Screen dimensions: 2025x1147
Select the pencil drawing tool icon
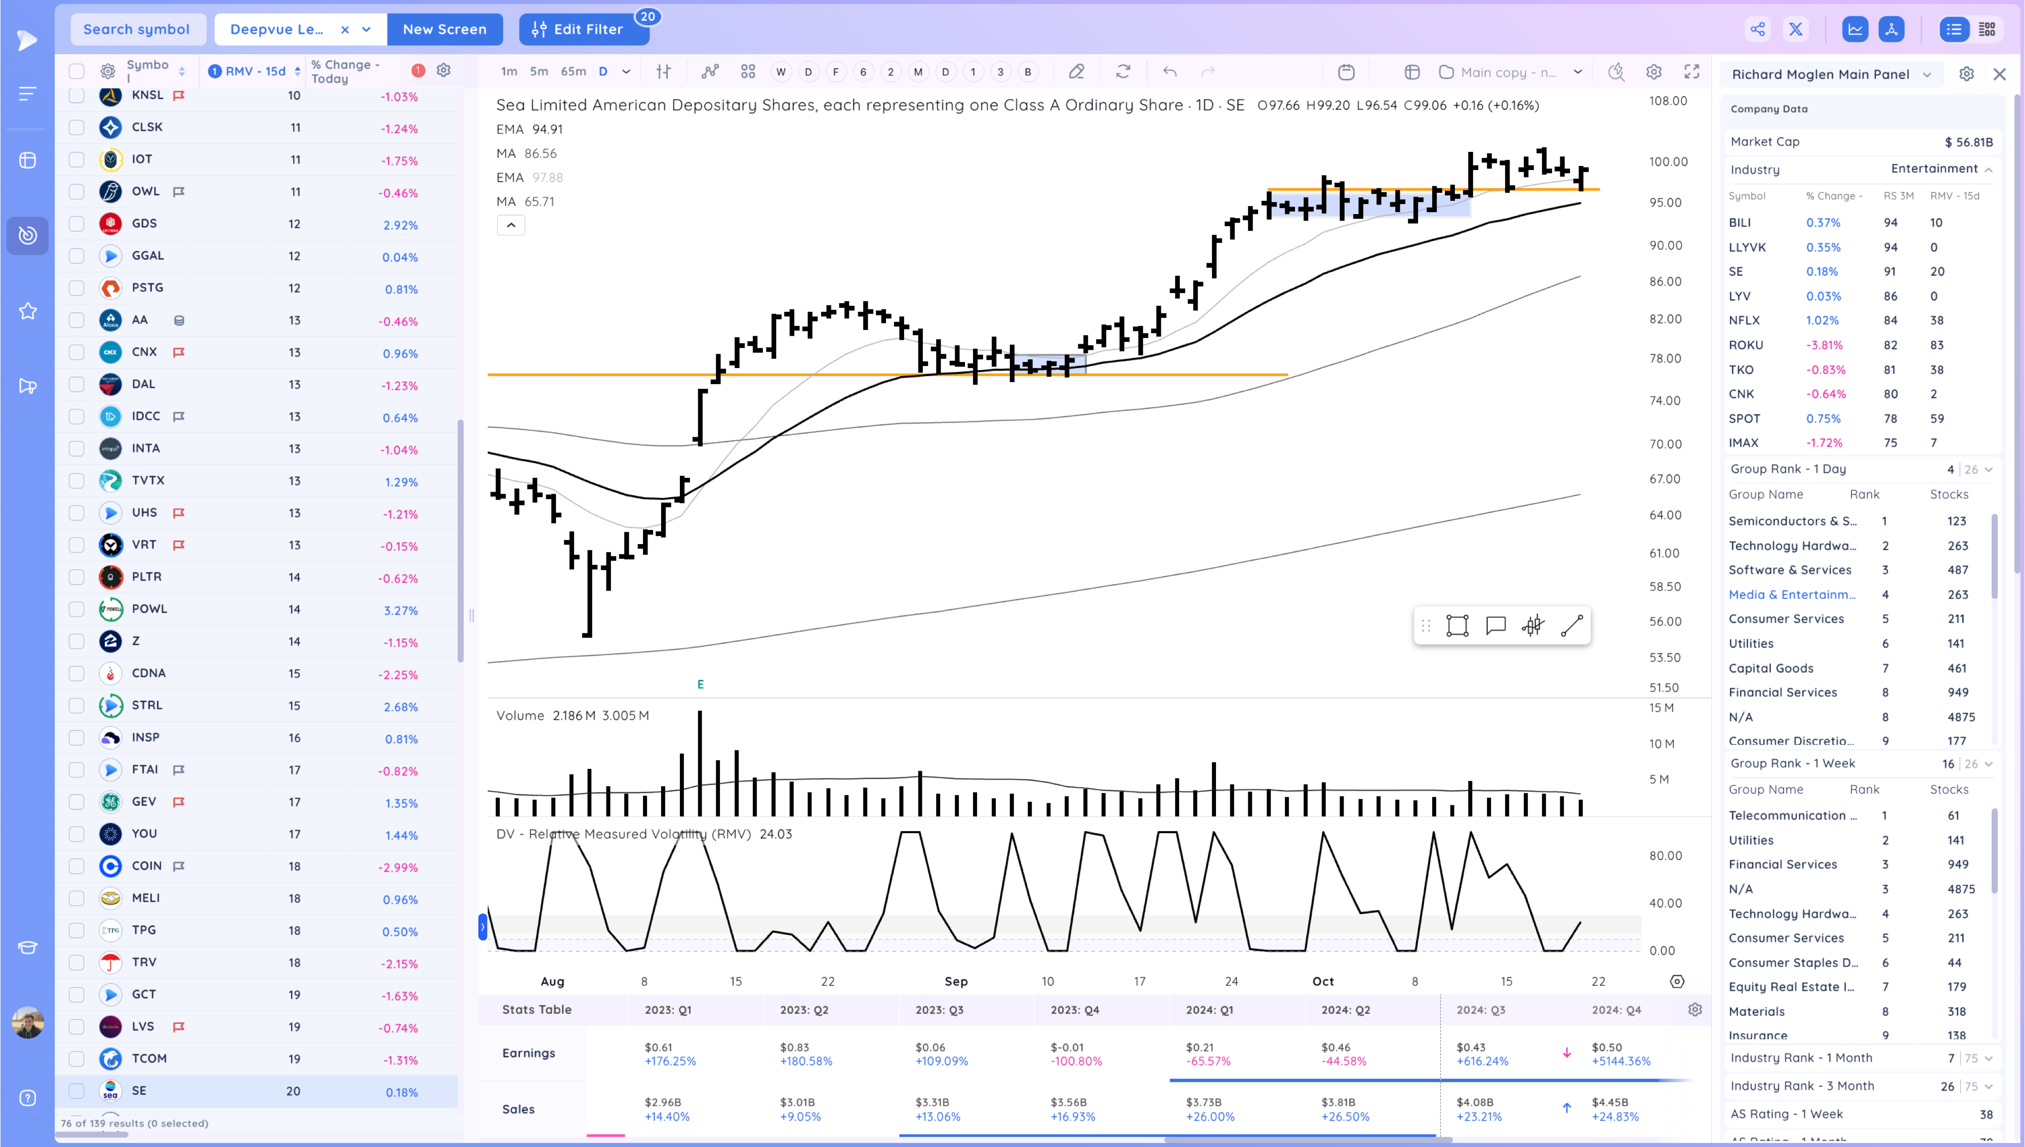coord(1076,72)
